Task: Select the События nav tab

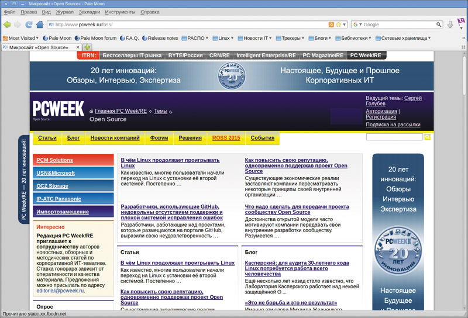Action: point(262,138)
